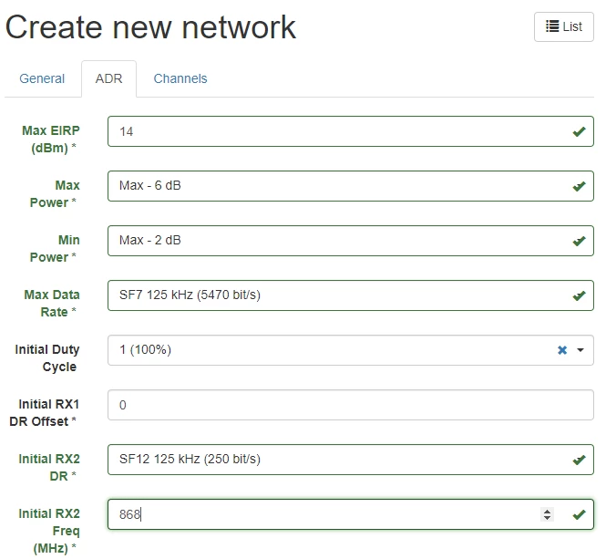Screen dimensions: 606x559
Task: Open the Max Data Rate selection box
Action: 351,295
